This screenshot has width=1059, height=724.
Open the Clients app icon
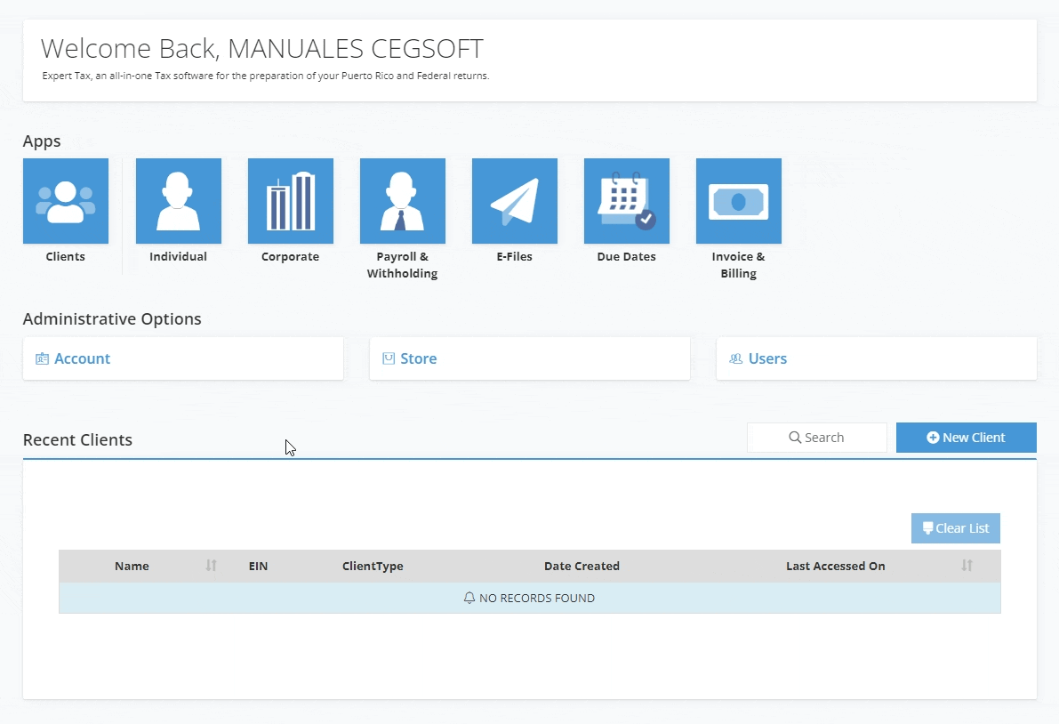tap(66, 201)
